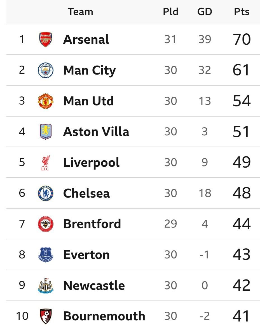Viewport: 260px width, 331px height.
Task: Click the Man City club badge
Action: pyautogui.click(x=46, y=70)
